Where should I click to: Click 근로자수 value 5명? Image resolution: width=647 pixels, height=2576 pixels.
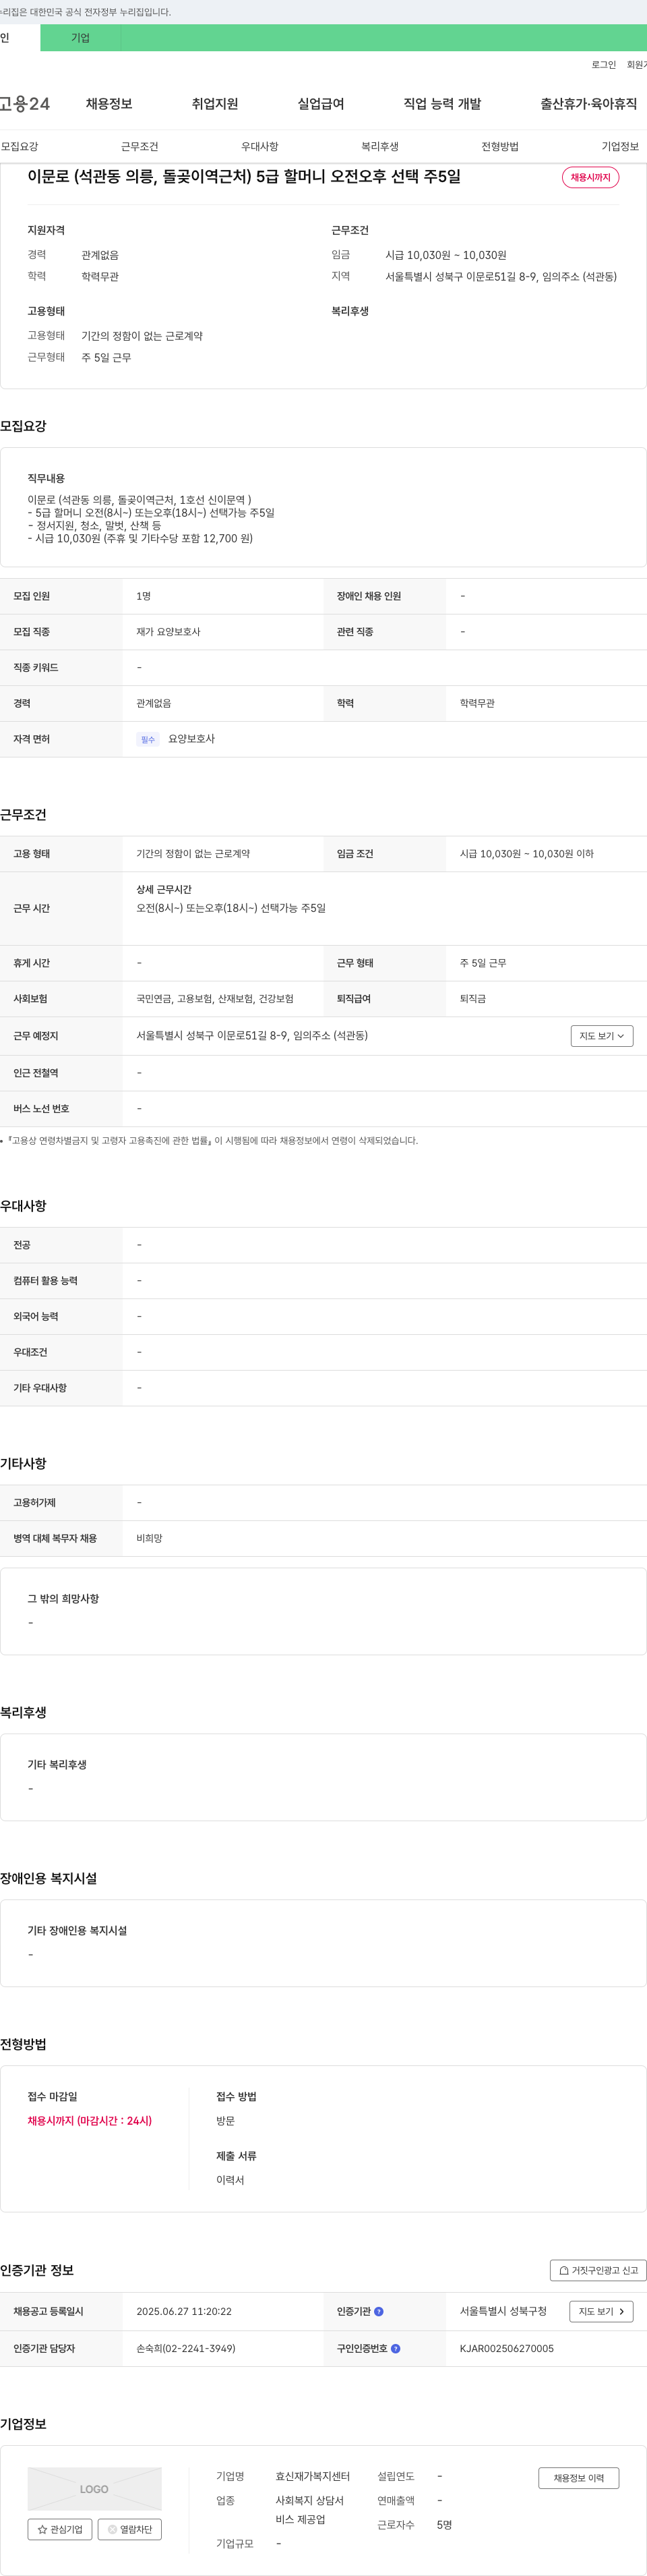(444, 2525)
